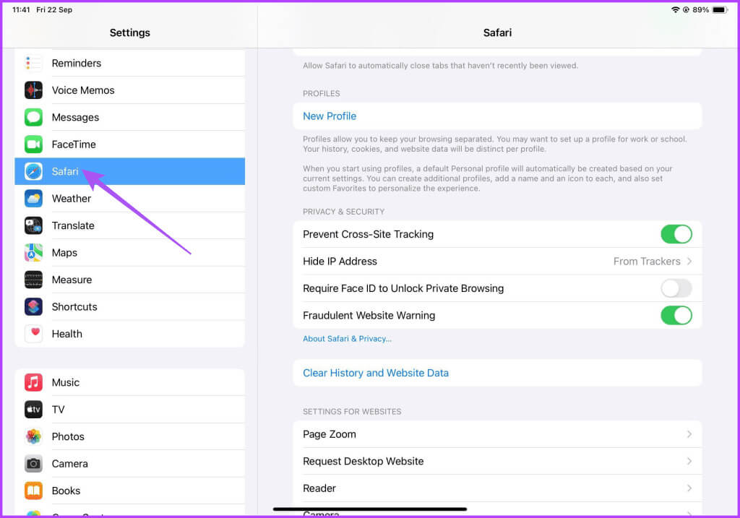Tap New Profile link

point(330,116)
